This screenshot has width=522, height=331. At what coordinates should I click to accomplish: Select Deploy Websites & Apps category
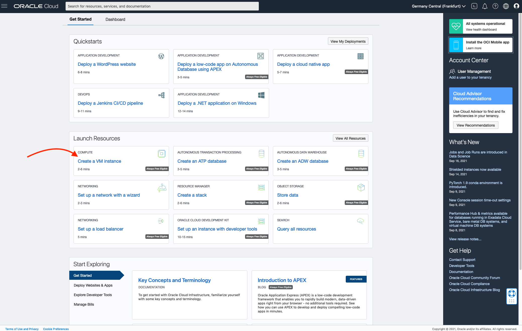[x=93, y=285]
